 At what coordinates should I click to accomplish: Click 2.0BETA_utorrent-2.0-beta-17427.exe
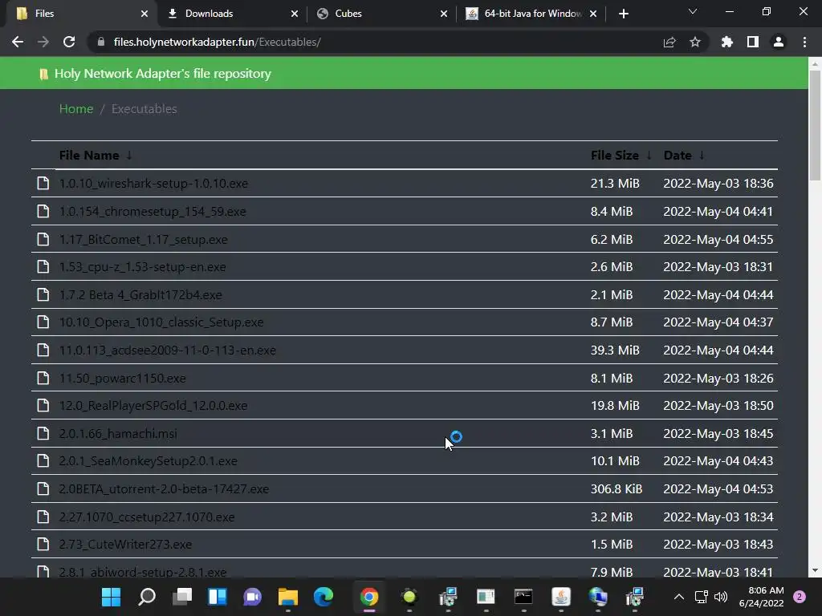click(164, 488)
